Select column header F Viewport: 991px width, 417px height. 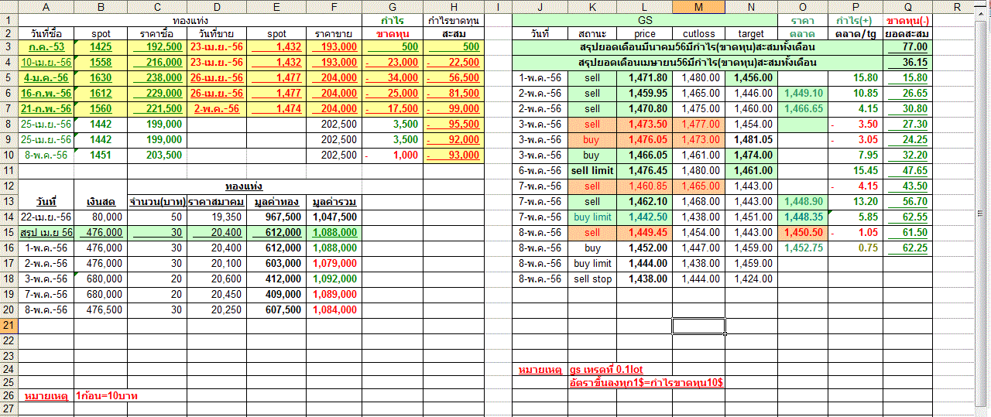(x=334, y=7)
